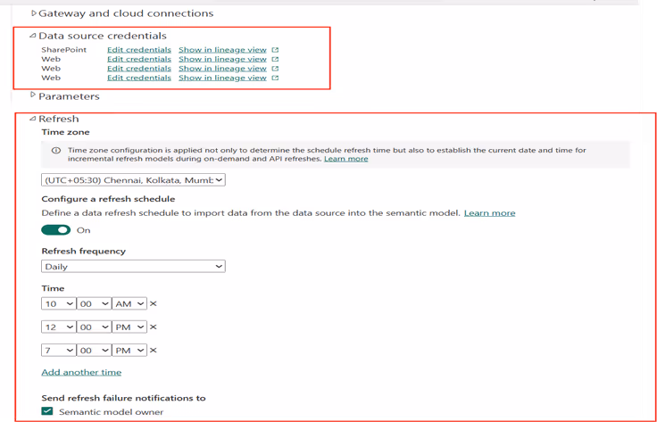Click the info icon in time zone notice
657x422 pixels.
tap(55, 151)
